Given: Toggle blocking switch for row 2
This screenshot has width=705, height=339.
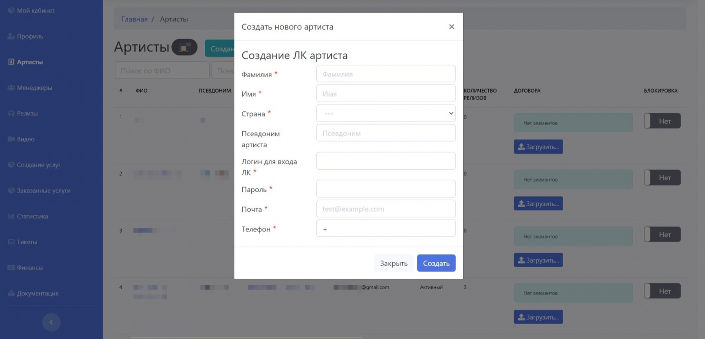Looking at the screenshot, I should [662, 178].
